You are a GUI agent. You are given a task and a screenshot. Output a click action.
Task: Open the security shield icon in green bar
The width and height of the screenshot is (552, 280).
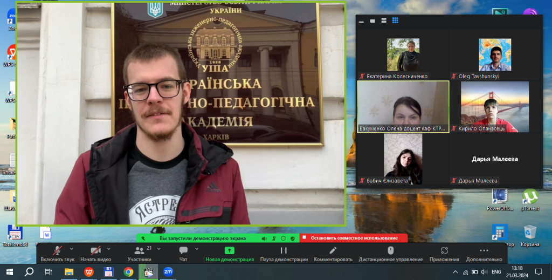click(293, 238)
